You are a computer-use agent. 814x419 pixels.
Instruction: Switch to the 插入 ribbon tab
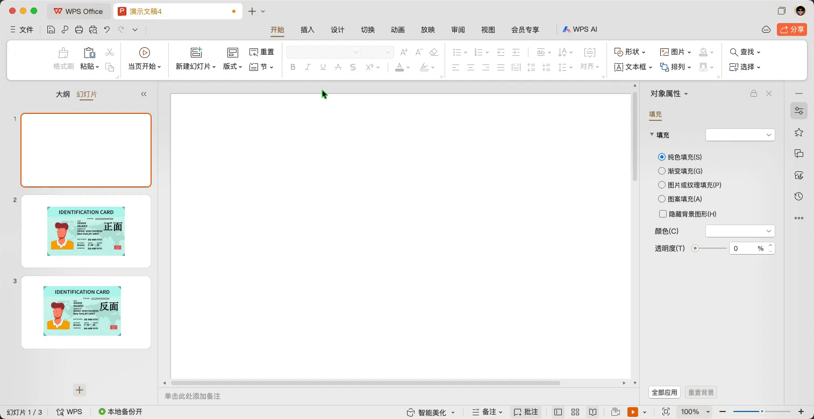pyautogui.click(x=308, y=30)
